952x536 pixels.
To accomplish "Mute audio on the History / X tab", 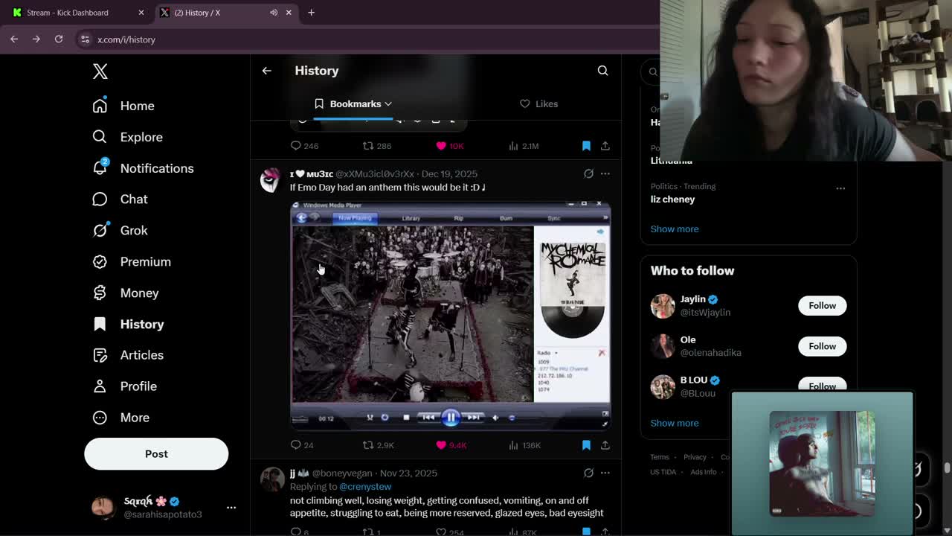I will click(274, 13).
